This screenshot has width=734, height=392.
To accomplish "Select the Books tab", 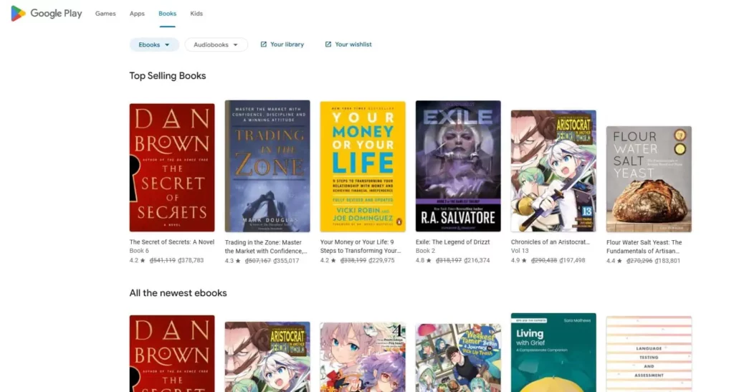I will tap(167, 14).
